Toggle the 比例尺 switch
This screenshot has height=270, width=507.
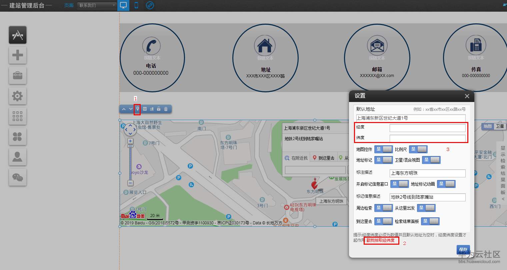(x=418, y=149)
